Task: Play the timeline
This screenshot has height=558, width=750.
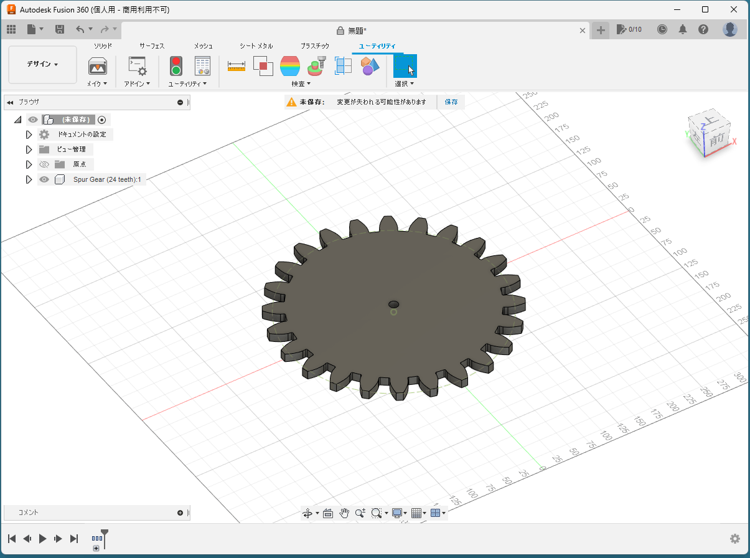Action: (43, 539)
